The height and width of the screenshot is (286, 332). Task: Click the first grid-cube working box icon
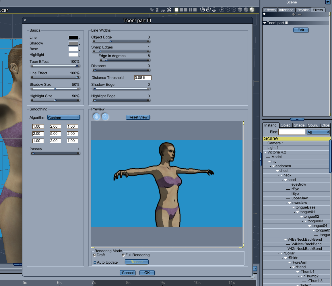(x=203, y=10)
